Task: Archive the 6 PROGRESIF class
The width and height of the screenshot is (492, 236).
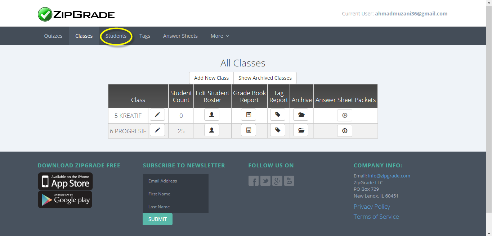Action: point(301,130)
